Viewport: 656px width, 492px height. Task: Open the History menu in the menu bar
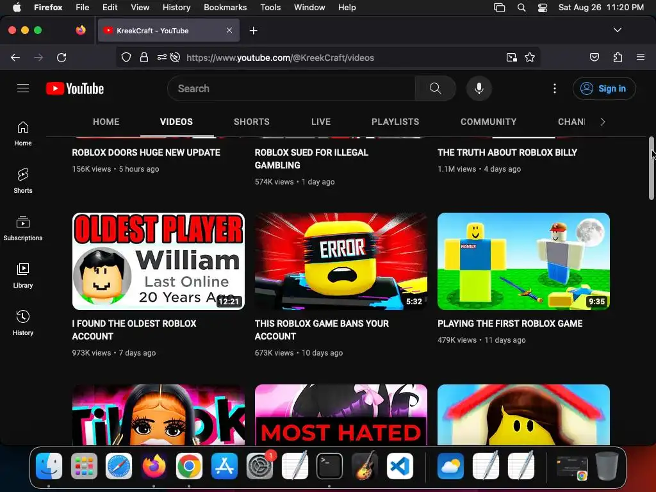click(176, 7)
